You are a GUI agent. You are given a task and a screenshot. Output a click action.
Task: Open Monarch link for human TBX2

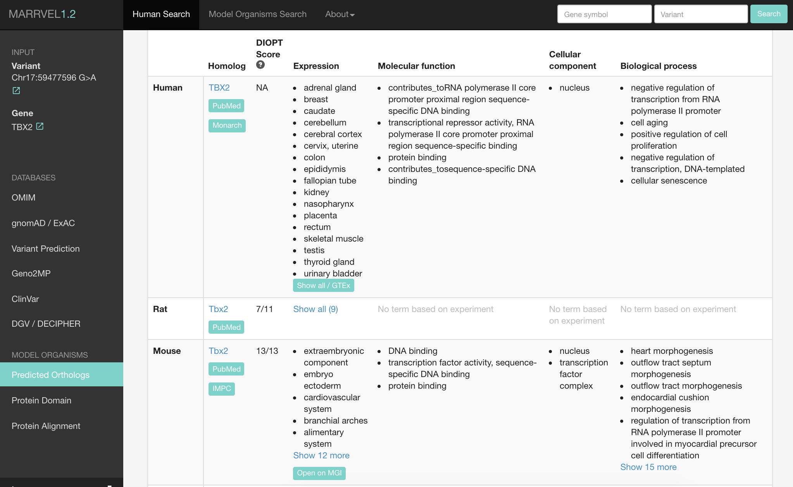pyautogui.click(x=227, y=125)
